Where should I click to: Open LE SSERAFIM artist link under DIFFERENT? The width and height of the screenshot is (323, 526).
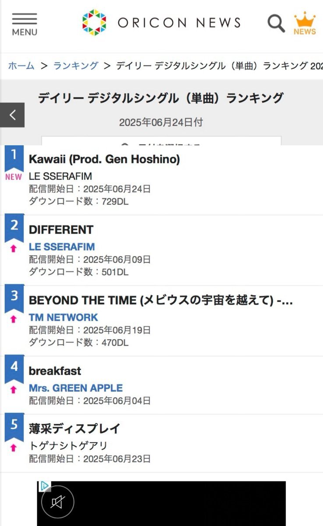tap(62, 247)
